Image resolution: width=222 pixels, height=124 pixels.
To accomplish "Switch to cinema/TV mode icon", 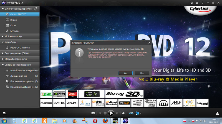I will [197, 3].
